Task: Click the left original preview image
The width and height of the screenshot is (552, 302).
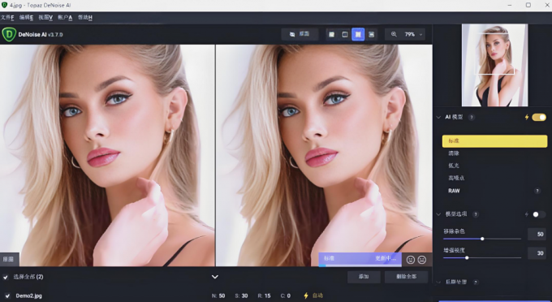Action: click(x=107, y=155)
